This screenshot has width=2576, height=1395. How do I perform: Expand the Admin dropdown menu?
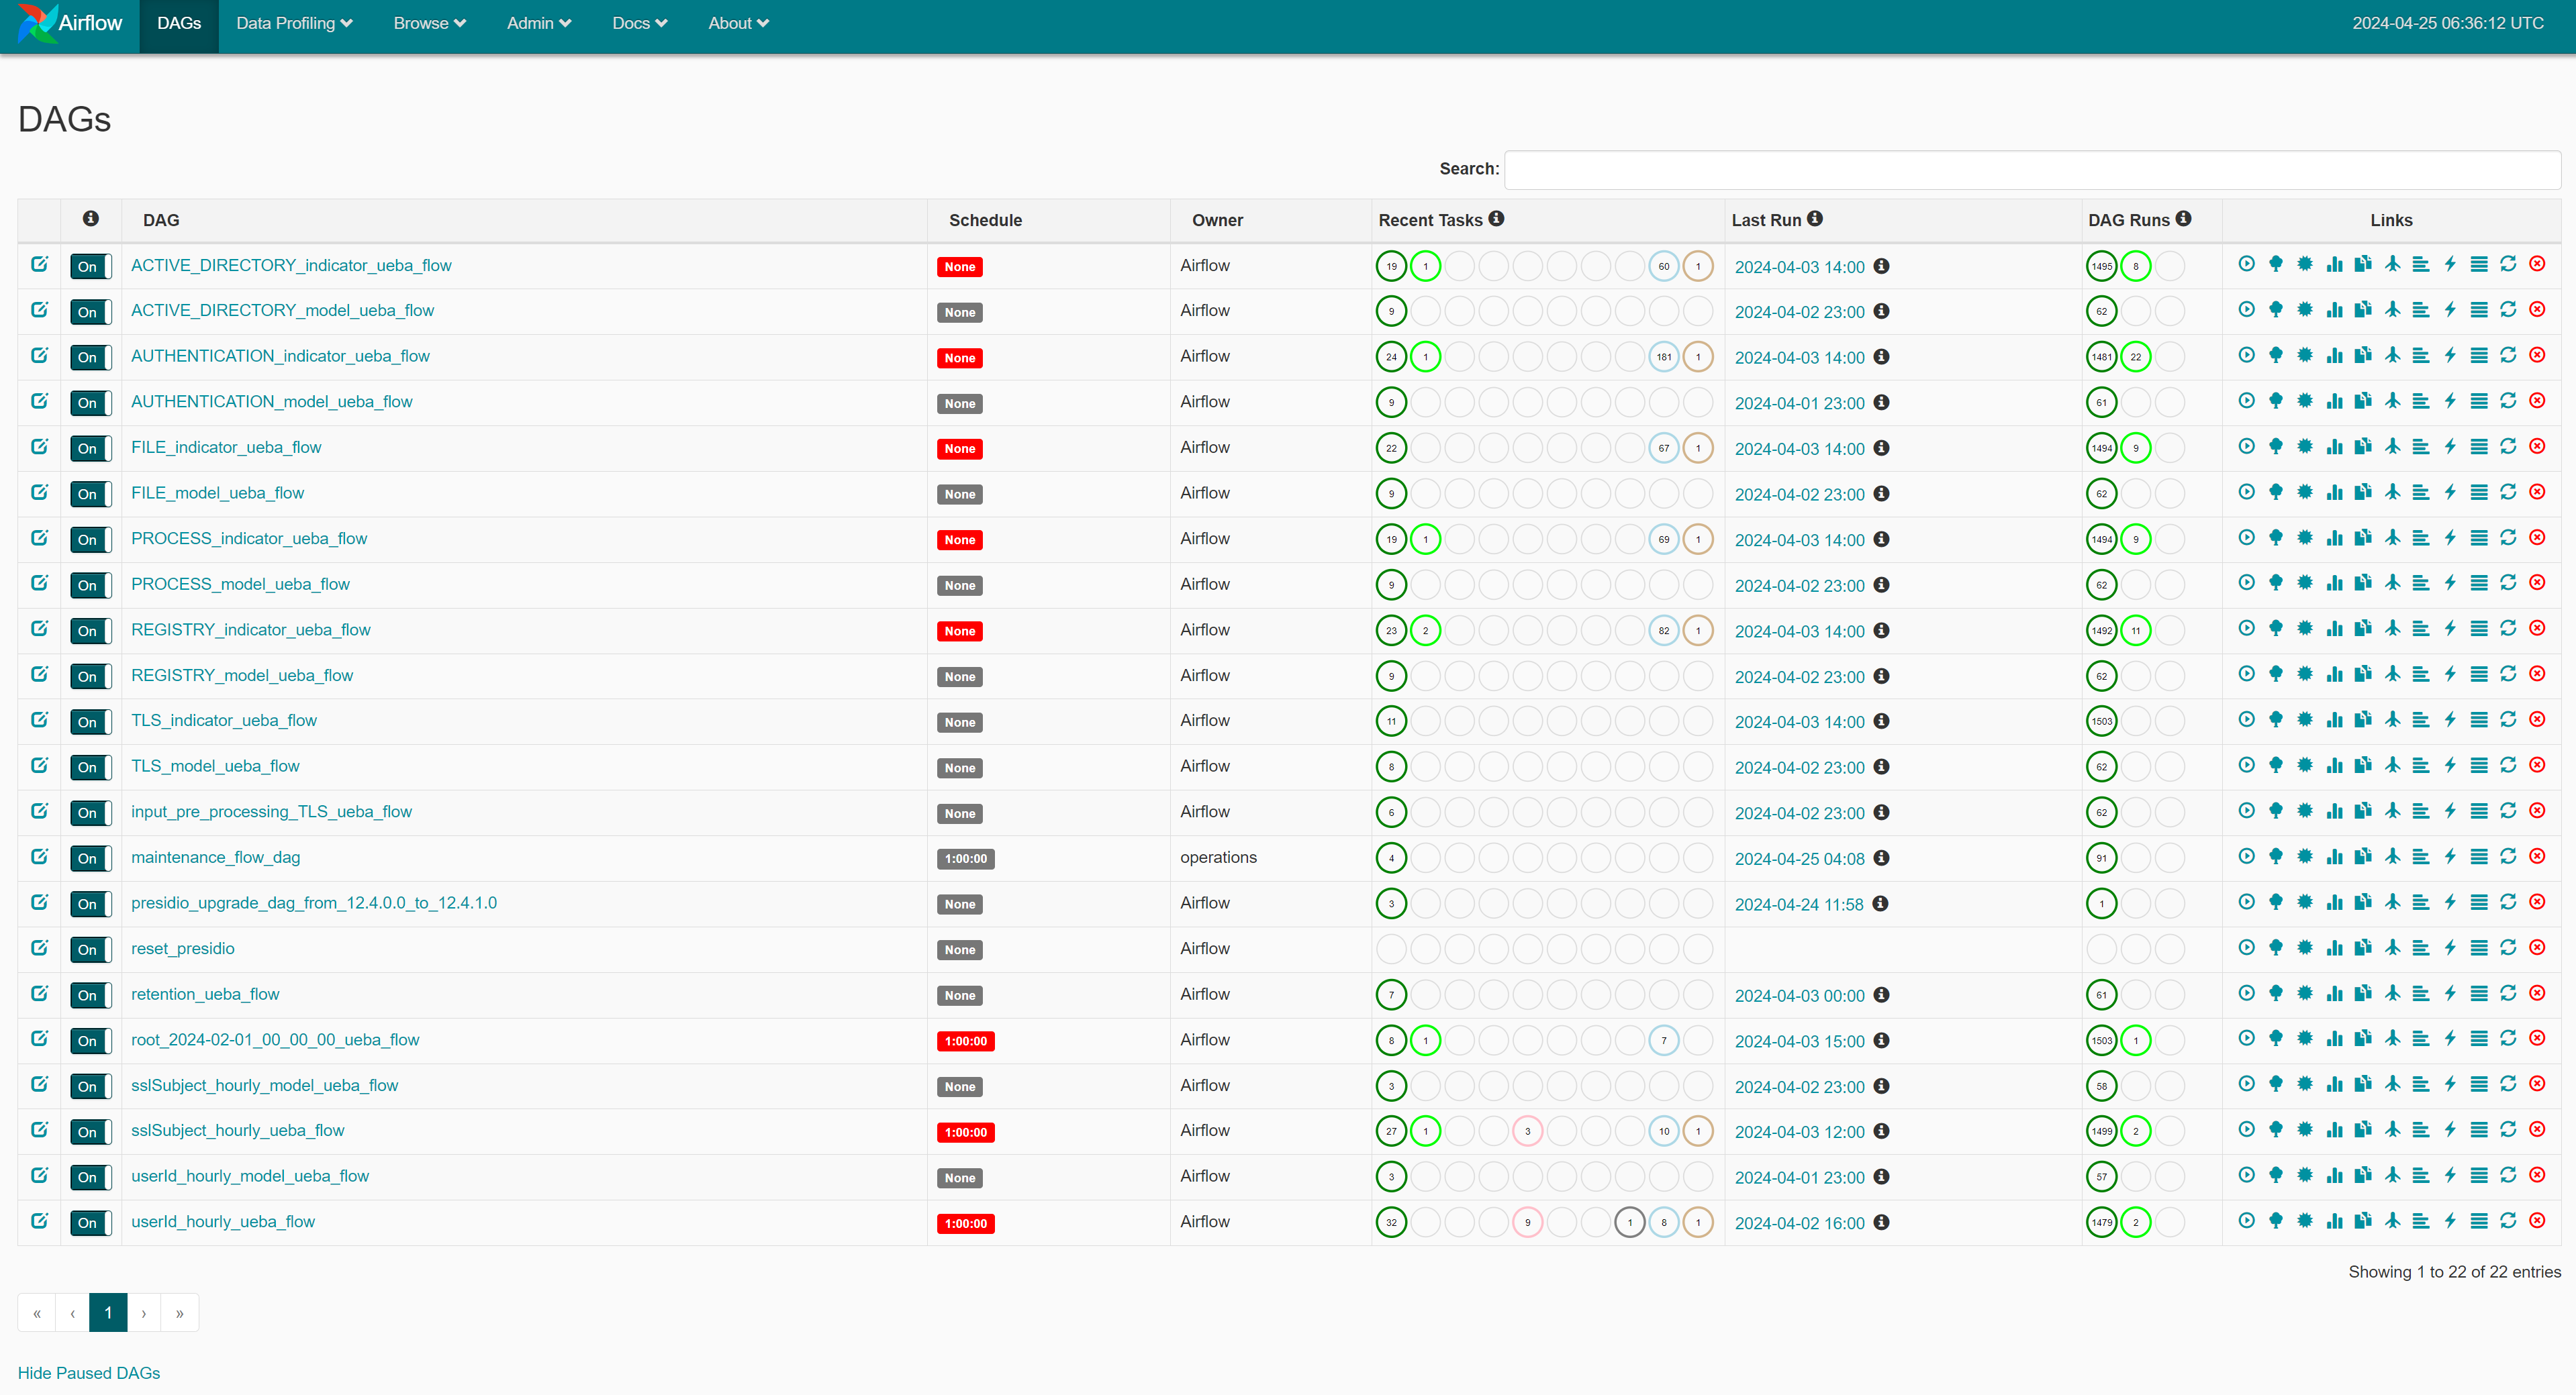click(x=538, y=23)
